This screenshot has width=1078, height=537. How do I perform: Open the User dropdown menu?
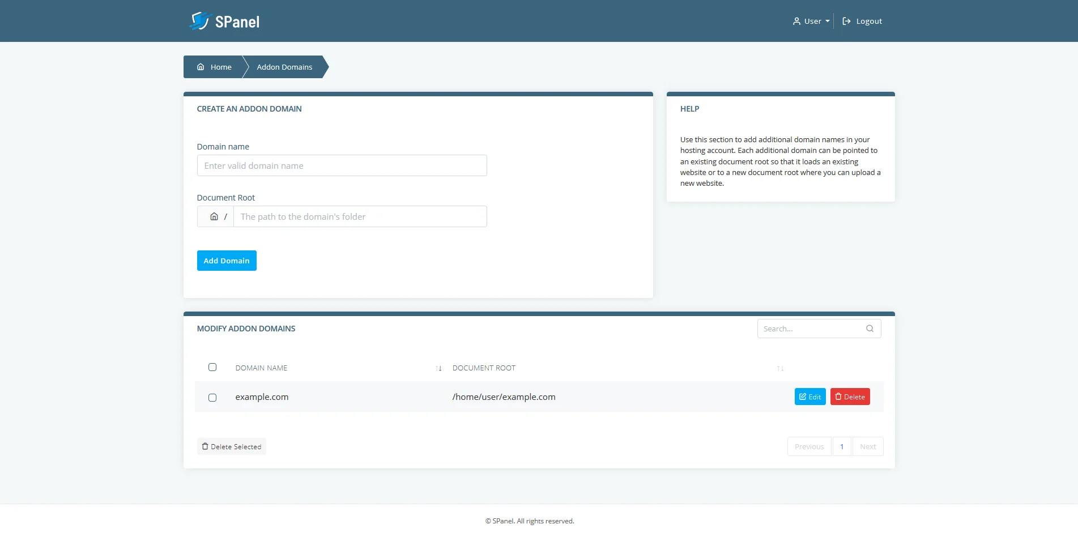tap(811, 21)
